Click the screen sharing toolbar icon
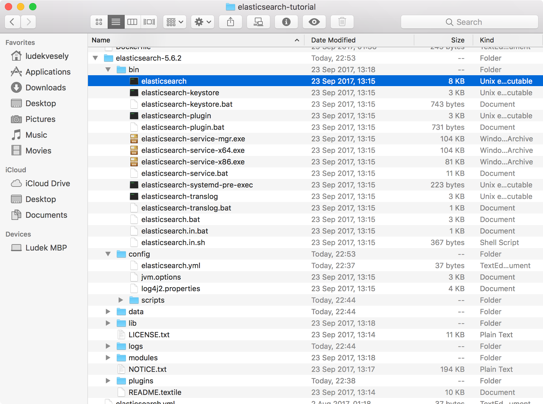 click(x=258, y=22)
